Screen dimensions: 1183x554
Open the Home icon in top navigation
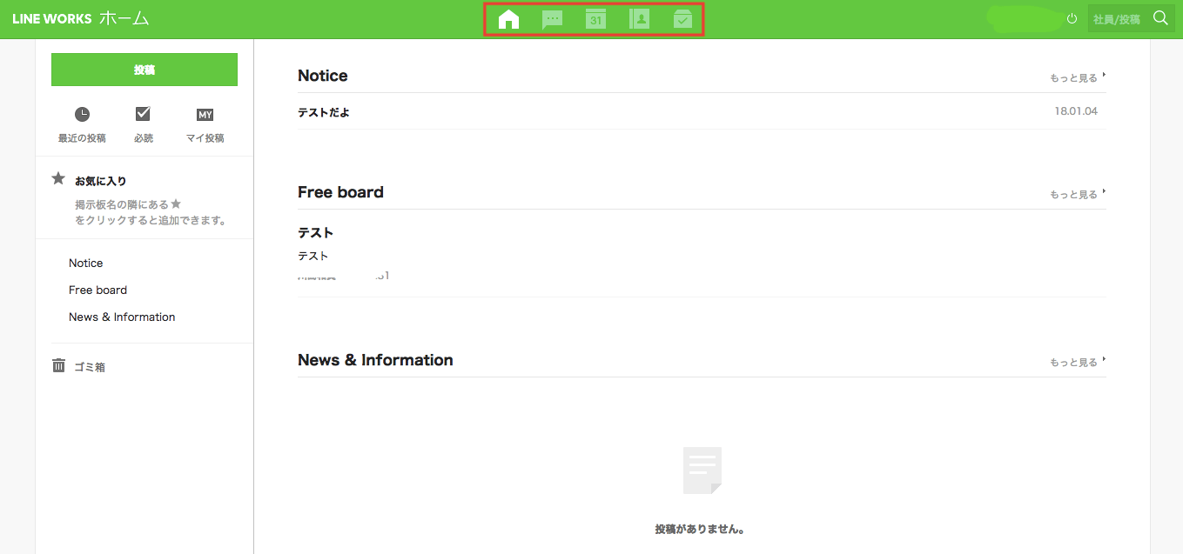click(508, 19)
